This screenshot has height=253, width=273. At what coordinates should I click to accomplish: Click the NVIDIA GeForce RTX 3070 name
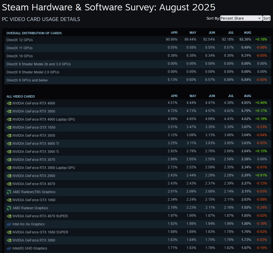click(34, 160)
